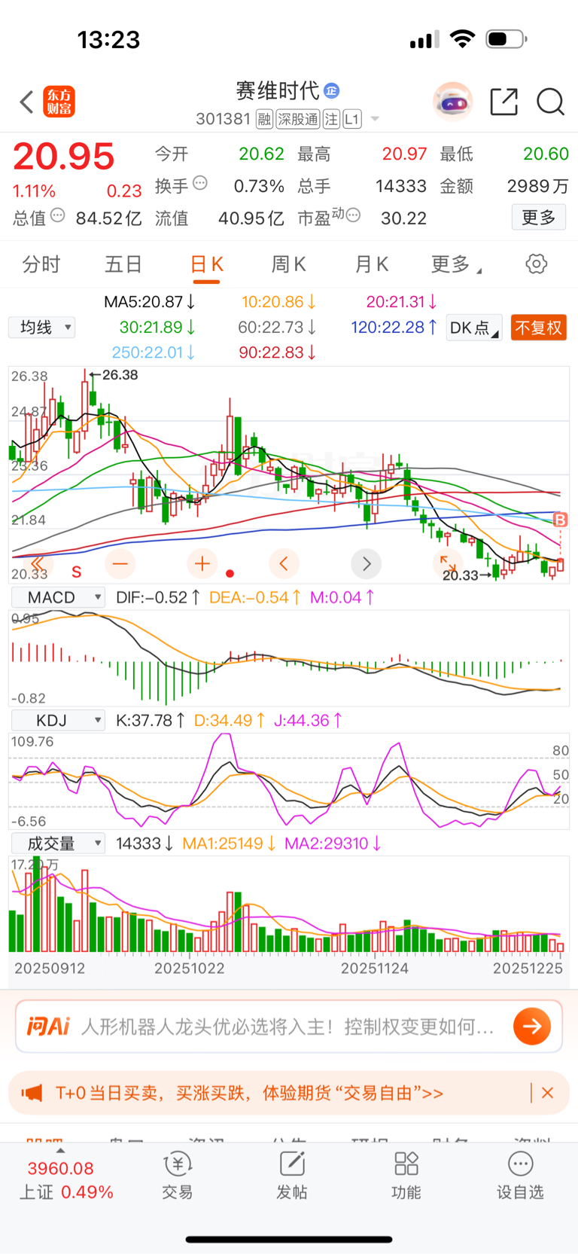Image resolution: width=578 pixels, height=1254 pixels.
Task: Open the 东方财富 logo icon
Action: pyautogui.click(x=59, y=102)
